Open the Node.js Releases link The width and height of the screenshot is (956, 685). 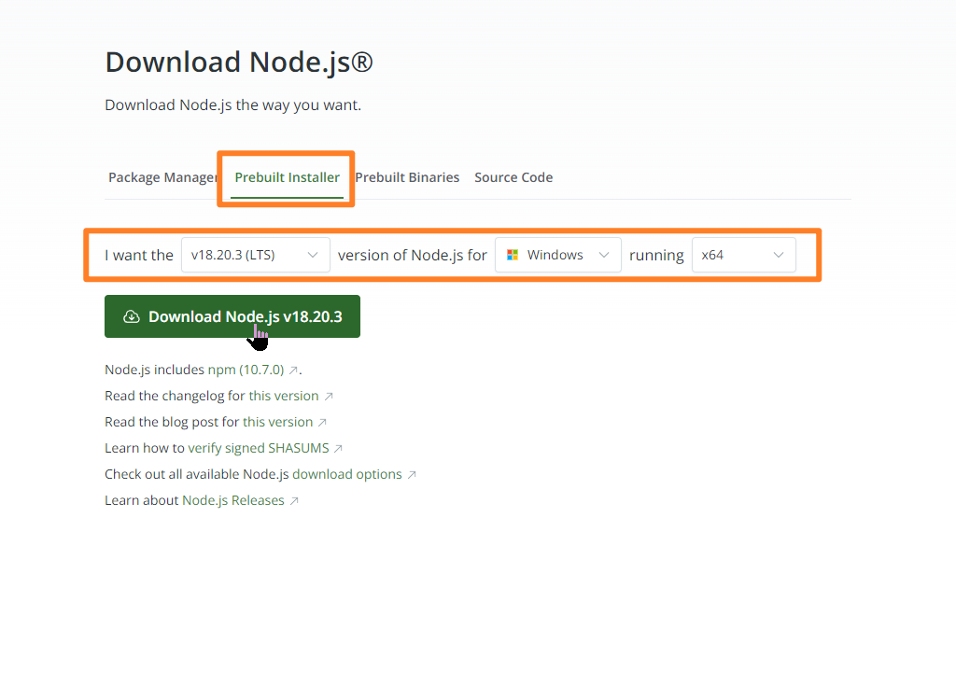[x=232, y=501]
